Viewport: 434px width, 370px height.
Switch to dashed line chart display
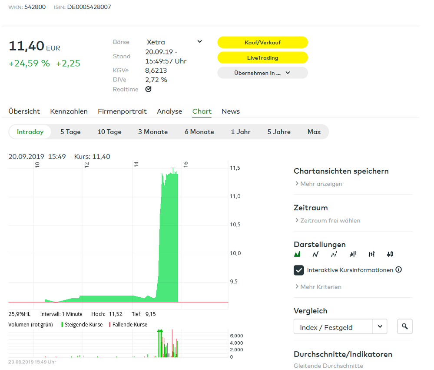pos(334,254)
